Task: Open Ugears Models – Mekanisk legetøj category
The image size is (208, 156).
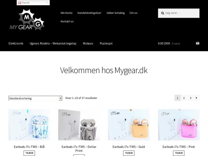Action: point(53,43)
